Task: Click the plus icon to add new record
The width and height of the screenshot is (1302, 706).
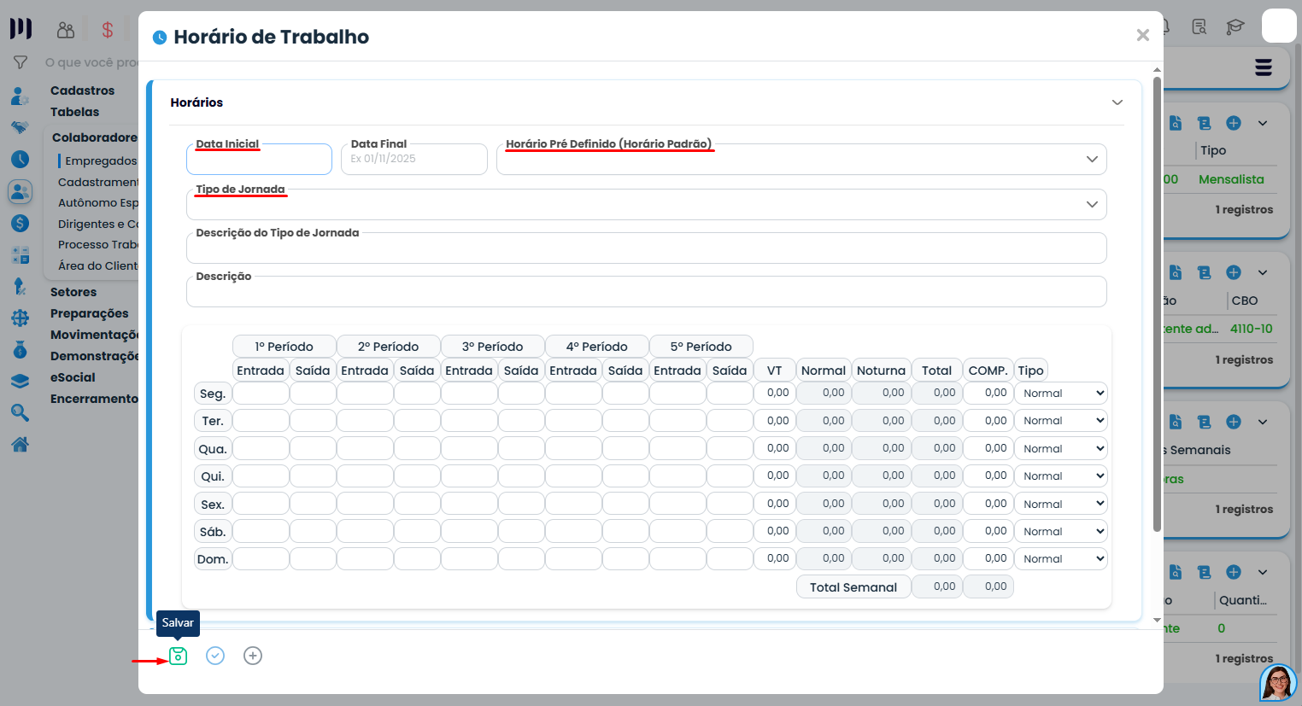Action: (x=253, y=656)
